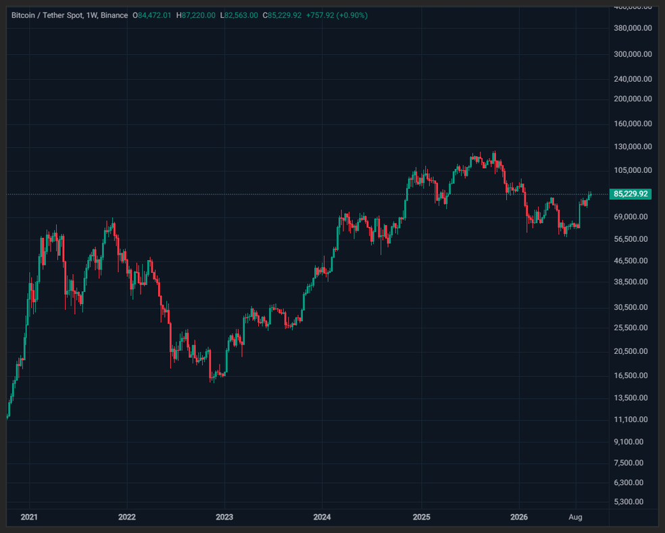Click the current price tag 85,229.92
Screen dimensions: 665x533
coord(631,194)
